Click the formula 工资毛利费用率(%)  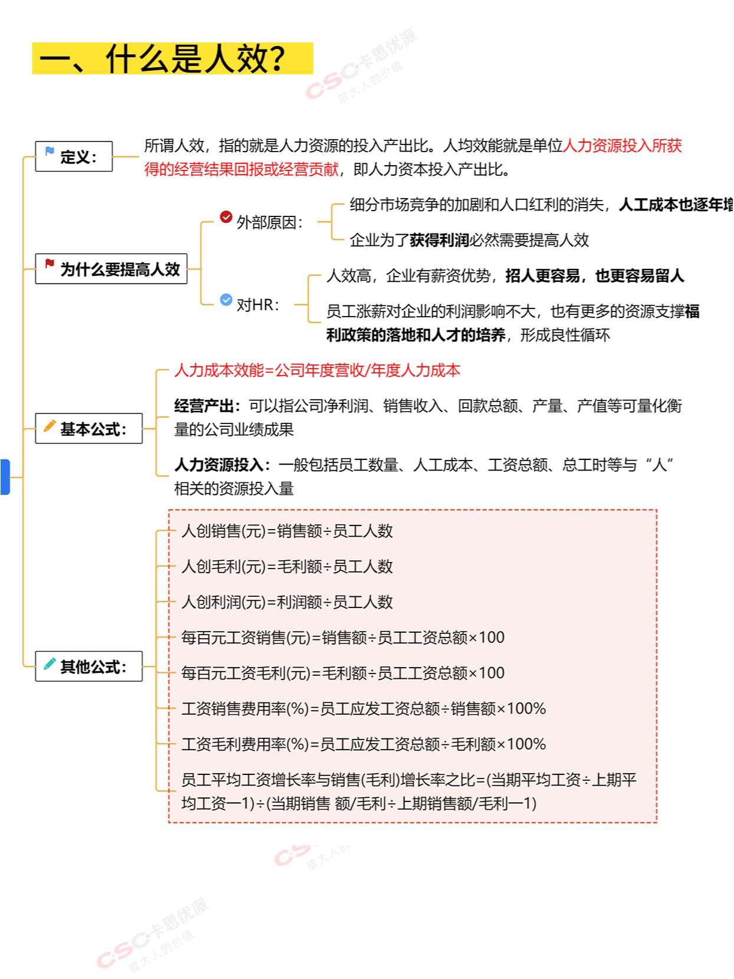coord(364,744)
